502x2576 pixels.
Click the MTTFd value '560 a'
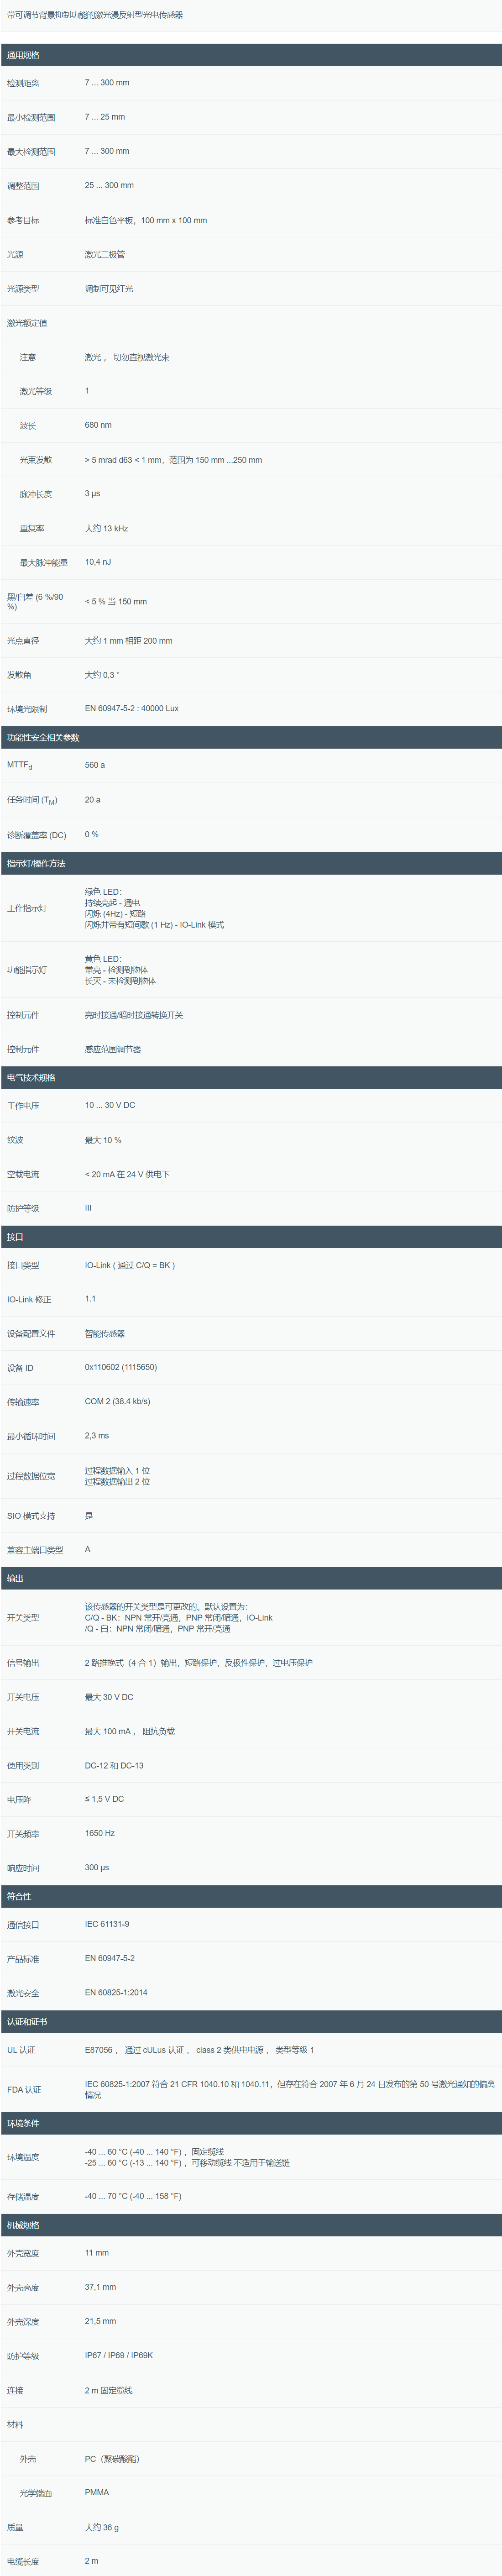(95, 765)
